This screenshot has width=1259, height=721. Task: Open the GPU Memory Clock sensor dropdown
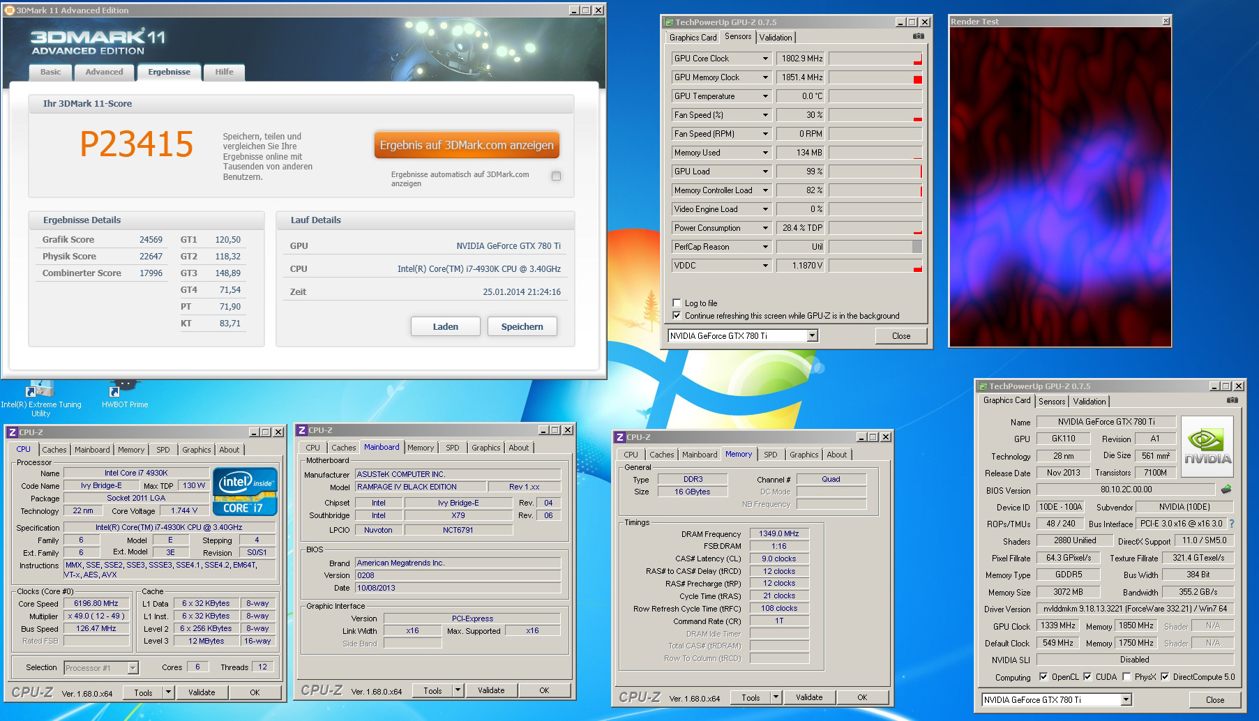[765, 77]
